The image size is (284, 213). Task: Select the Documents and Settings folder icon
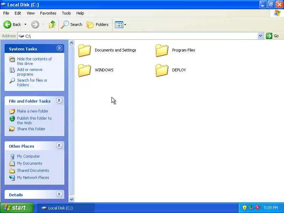point(84,50)
